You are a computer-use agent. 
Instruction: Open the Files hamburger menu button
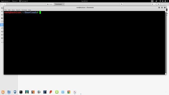click(158, 4)
